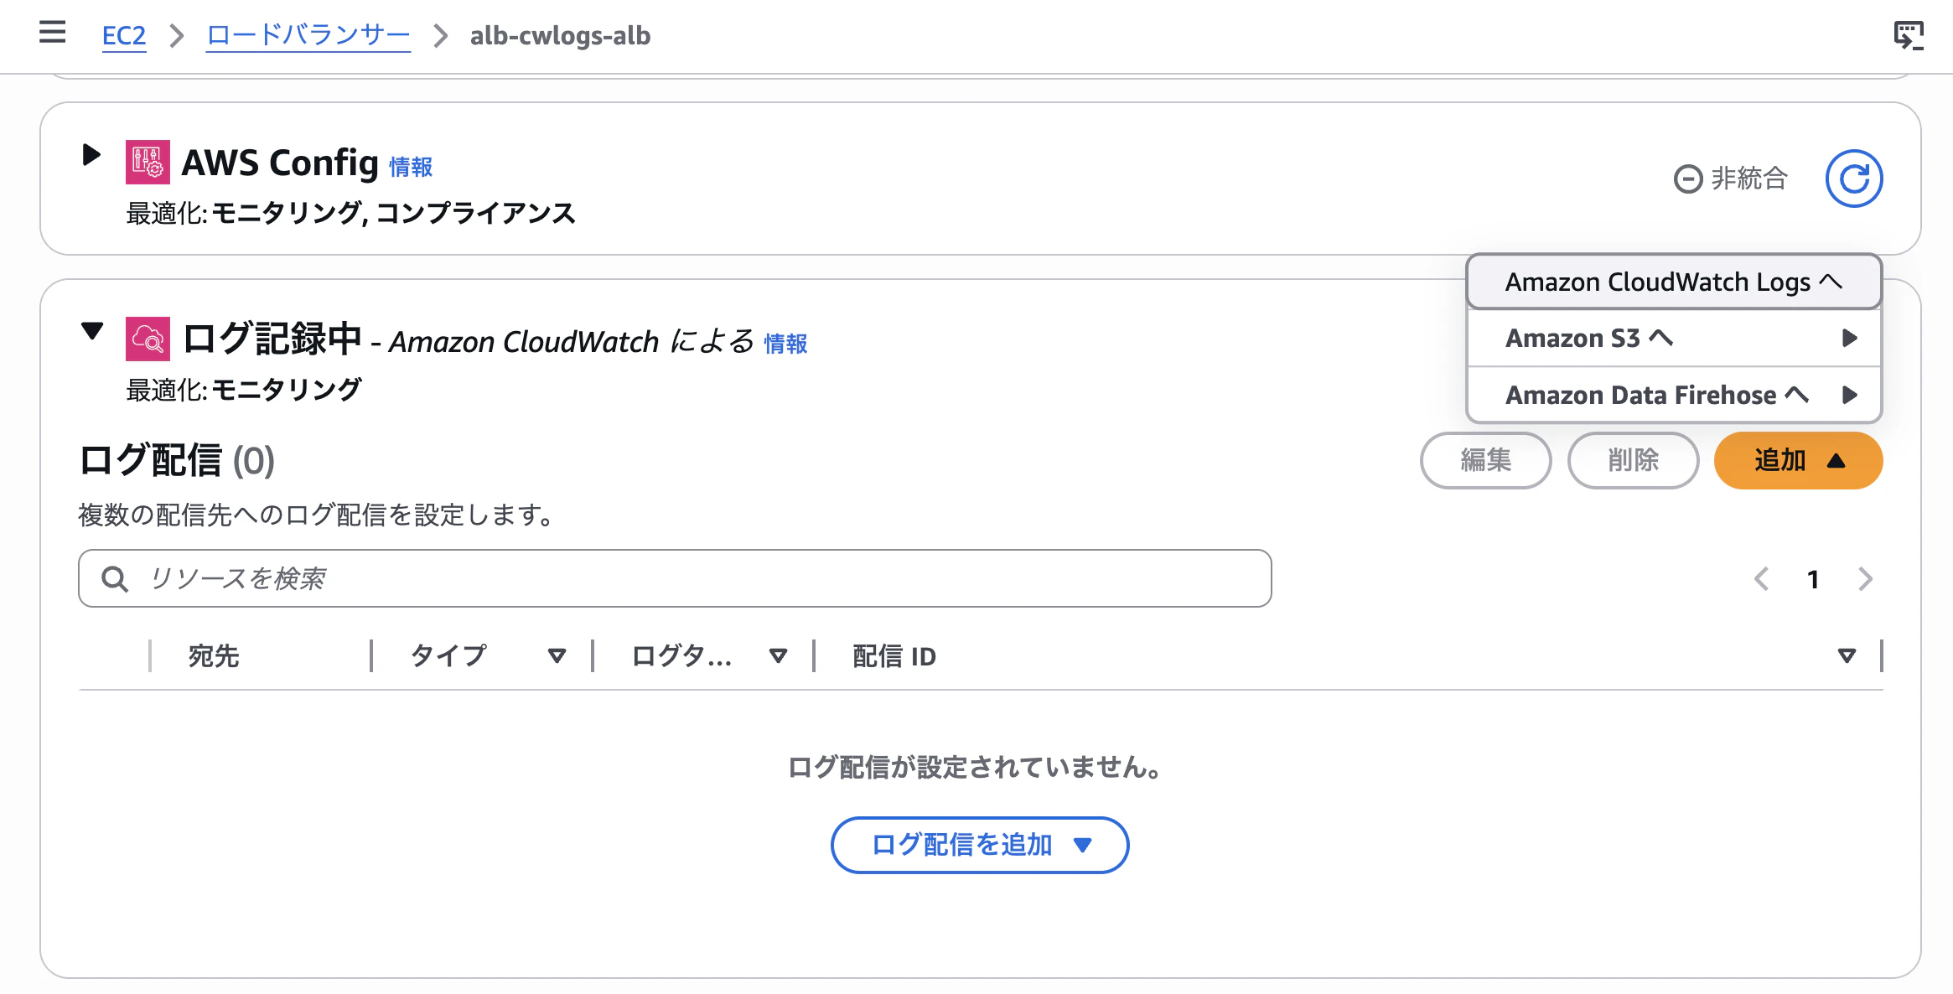Screen dimensions: 1953x994
Task: Open the ログ配信を追加 dropdown
Action: point(980,845)
